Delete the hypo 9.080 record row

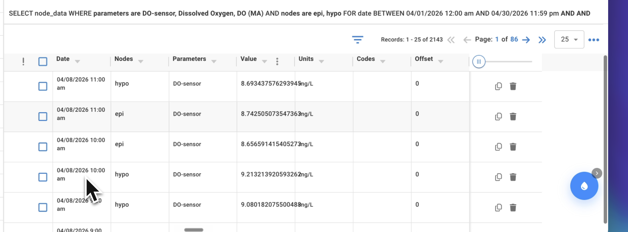click(513, 208)
